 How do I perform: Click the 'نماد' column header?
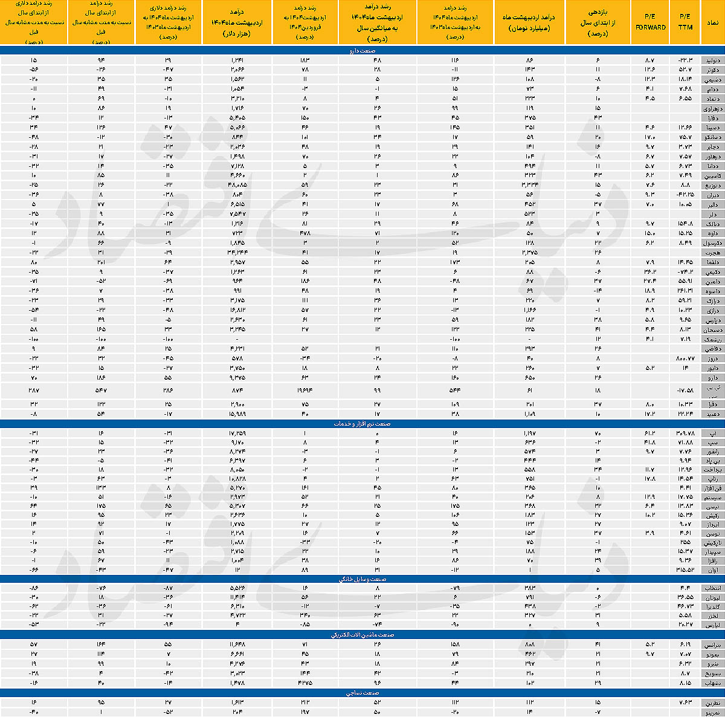coord(712,22)
